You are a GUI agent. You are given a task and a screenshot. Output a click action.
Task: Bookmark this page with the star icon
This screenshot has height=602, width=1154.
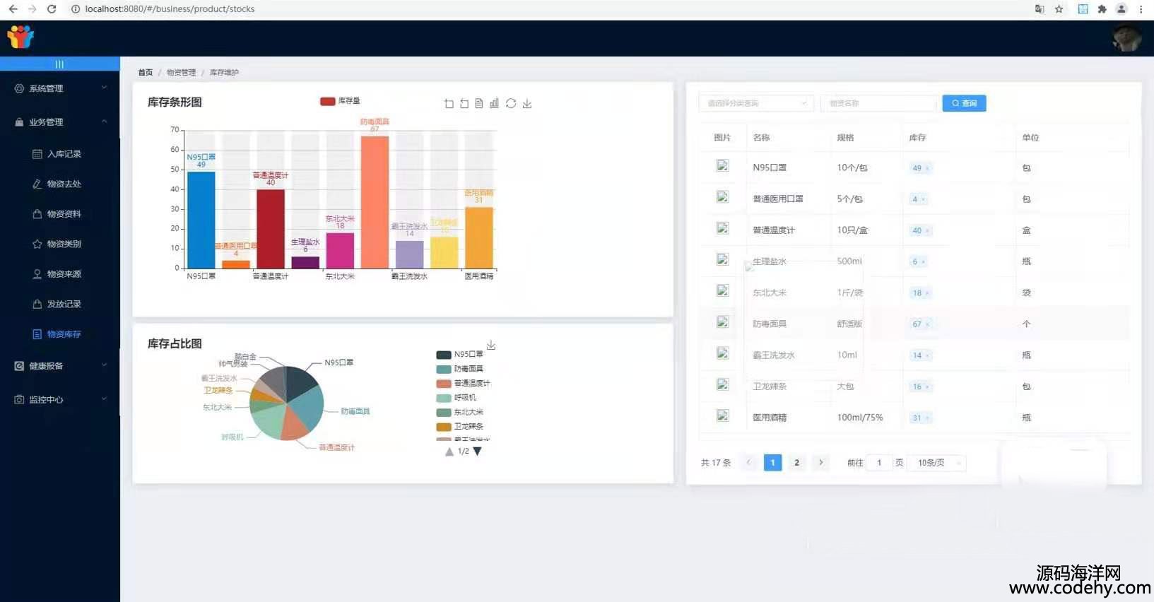pyautogui.click(x=1059, y=9)
